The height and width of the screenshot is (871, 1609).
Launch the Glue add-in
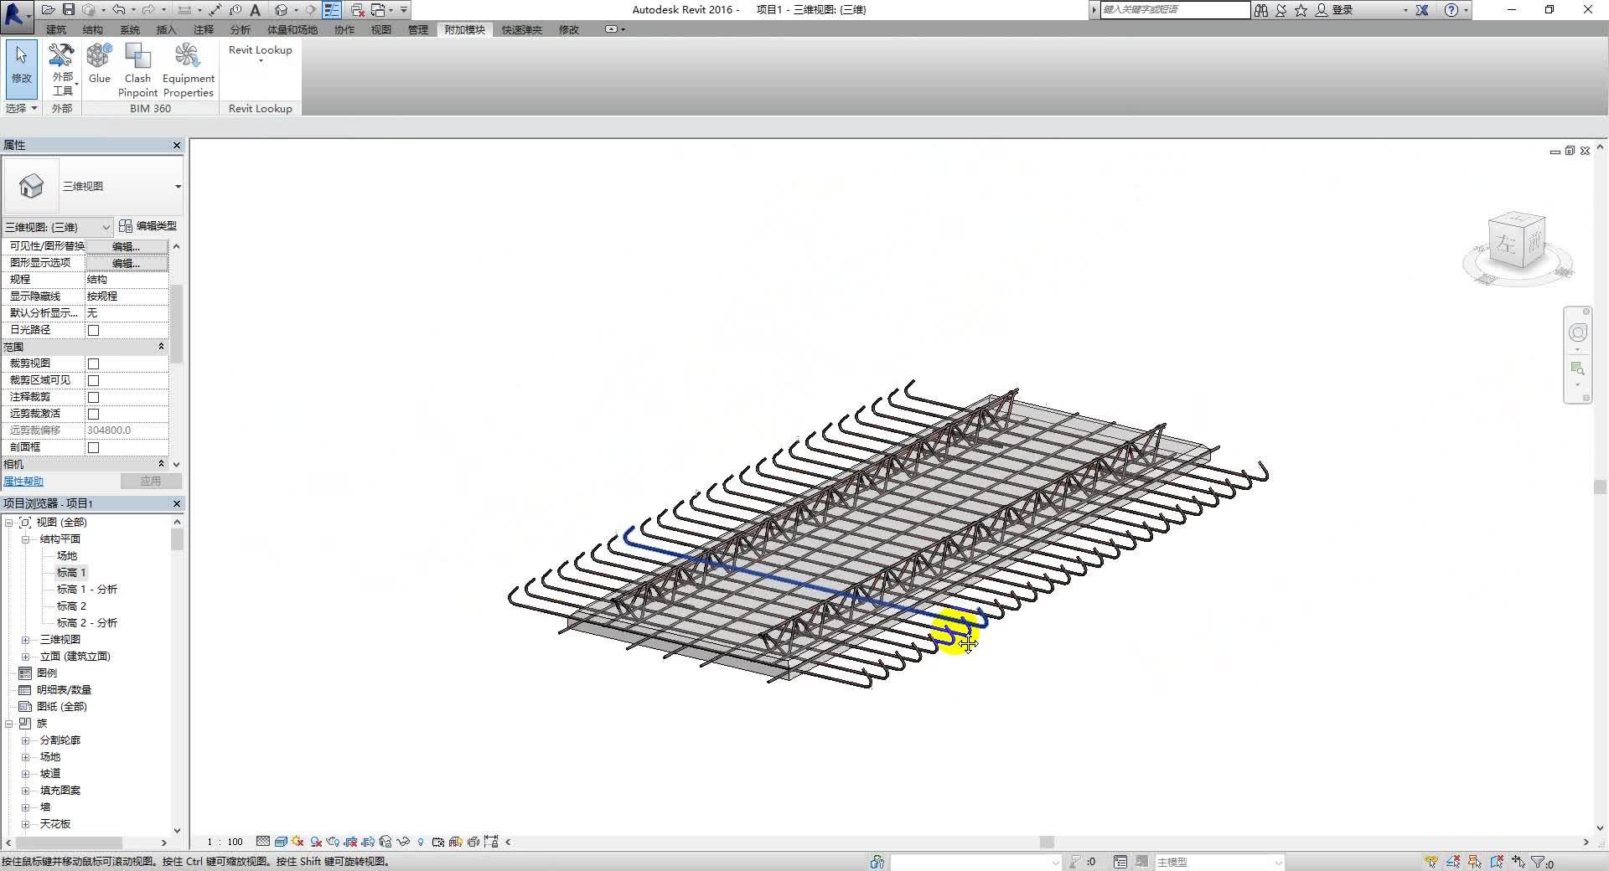(100, 64)
